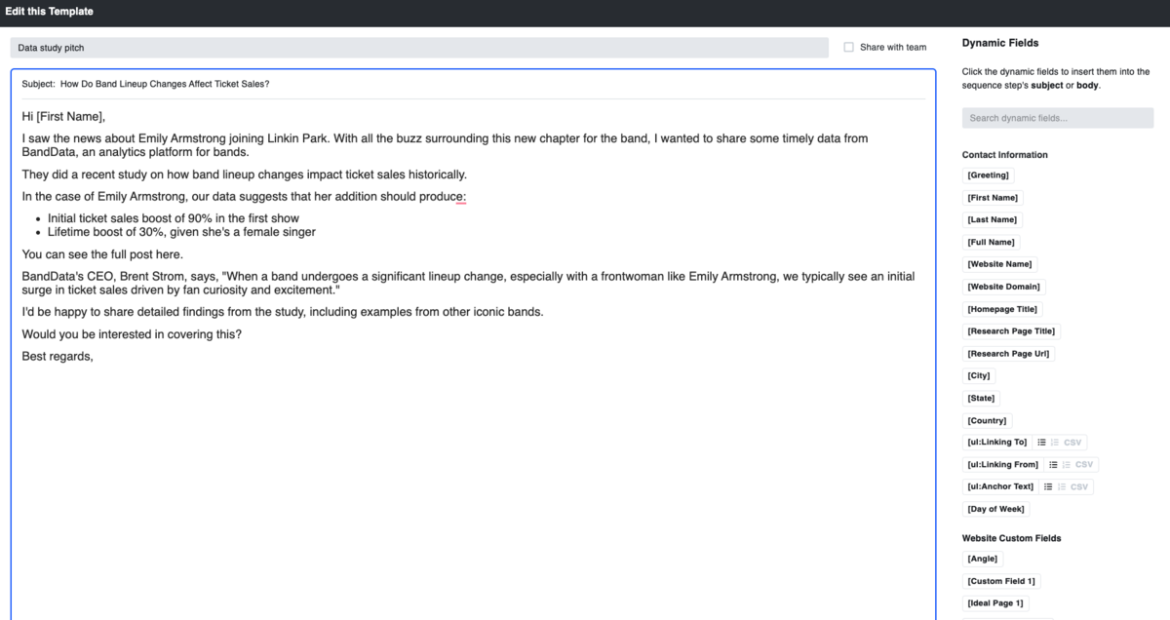
Task: Edit the template name Data study pitch
Action: [x=419, y=47]
